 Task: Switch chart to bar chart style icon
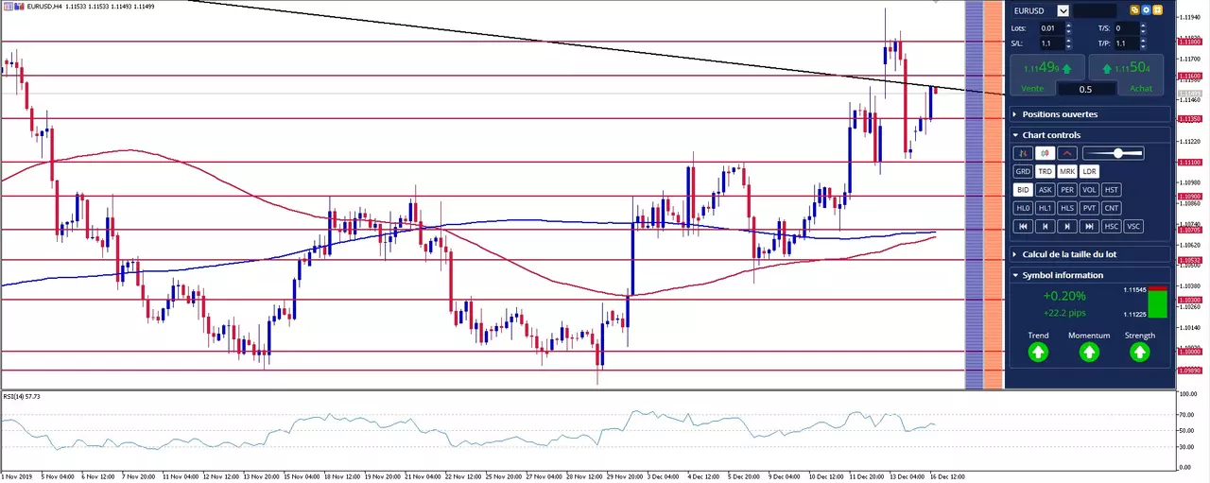tap(1023, 153)
